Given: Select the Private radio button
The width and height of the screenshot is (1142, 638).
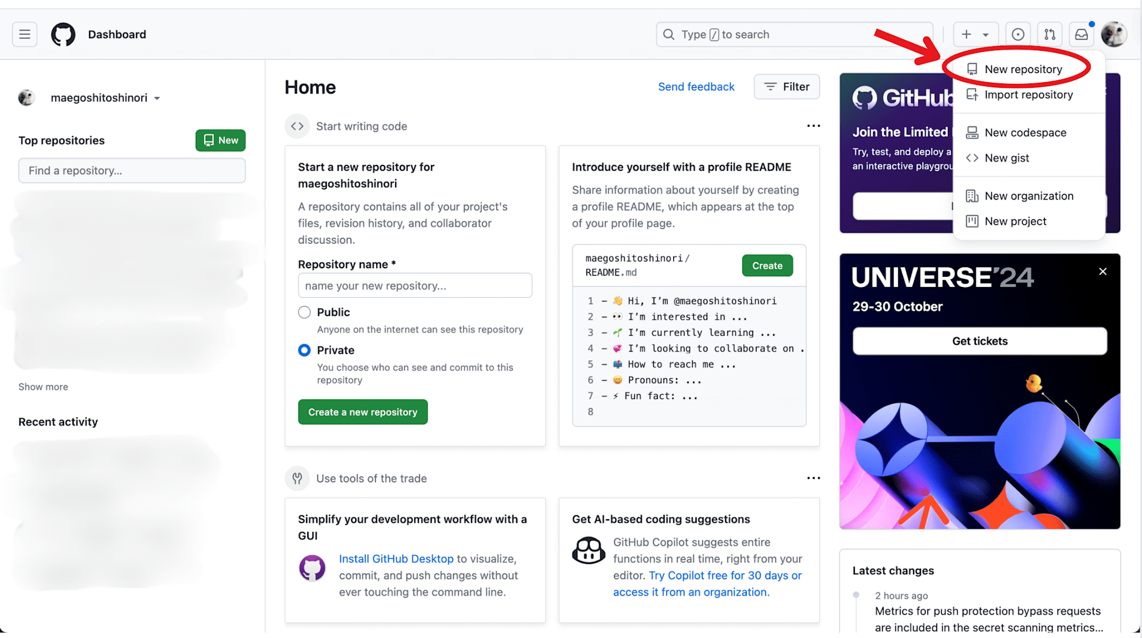Looking at the screenshot, I should point(304,350).
